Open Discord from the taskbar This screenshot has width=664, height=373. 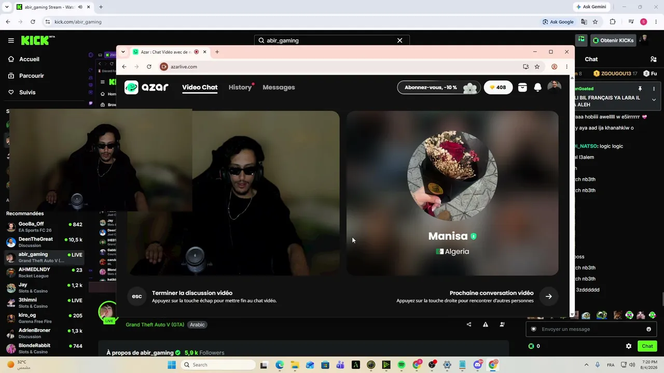478,365
